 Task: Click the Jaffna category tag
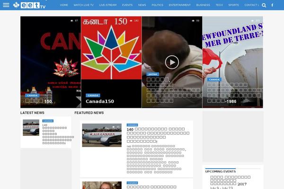[153, 74]
